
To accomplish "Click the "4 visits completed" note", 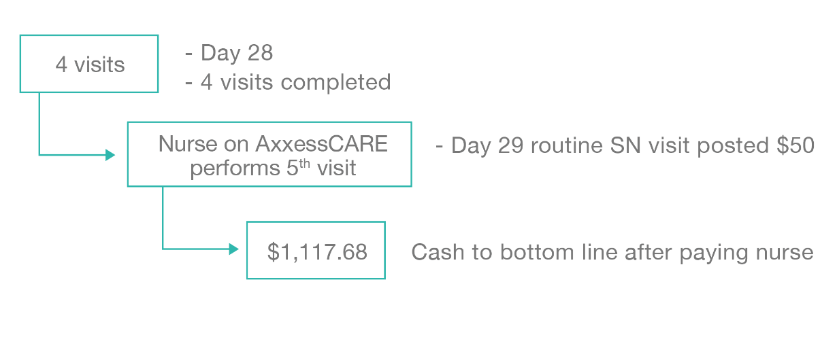I will [x=288, y=82].
